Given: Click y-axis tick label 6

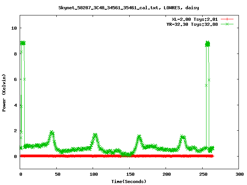Looking at the screenshot, I should tap(15, 79).
